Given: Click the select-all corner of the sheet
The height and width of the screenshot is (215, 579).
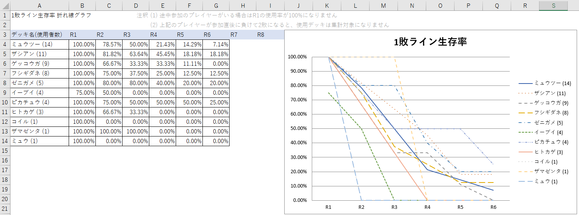Looking at the screenshot, I should [5, 5].
